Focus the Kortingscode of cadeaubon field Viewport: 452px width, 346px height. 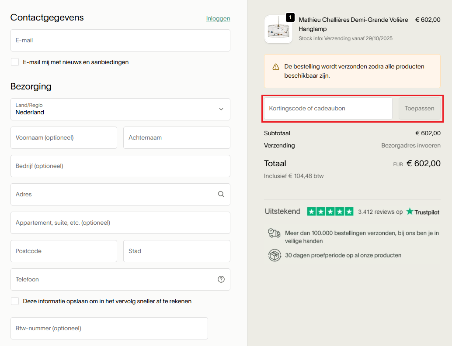[x=328, y=108]
